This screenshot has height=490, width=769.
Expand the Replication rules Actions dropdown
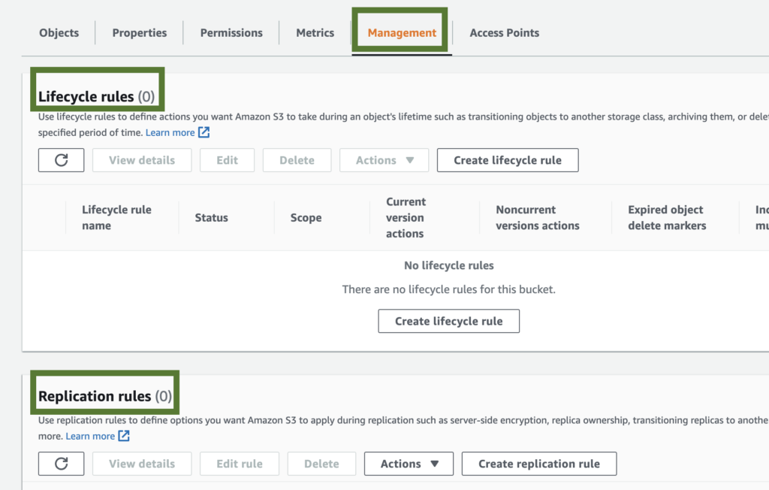pyautogui.click(x=409, y=464)
